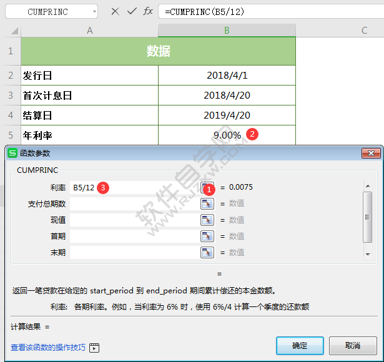Click the video play icon beside the tips link
This screenshot has width=384, height=362.
95,348
